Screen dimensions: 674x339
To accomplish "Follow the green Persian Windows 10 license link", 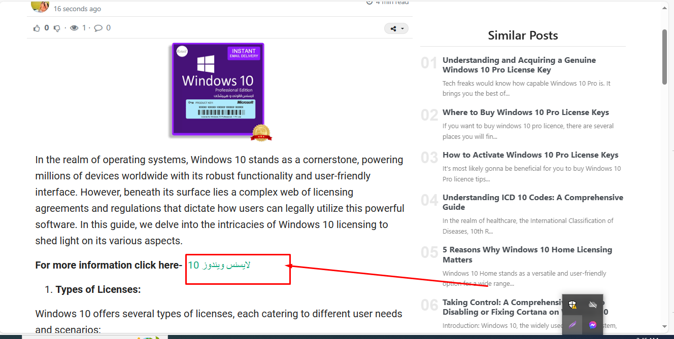I will pos(219,265).
